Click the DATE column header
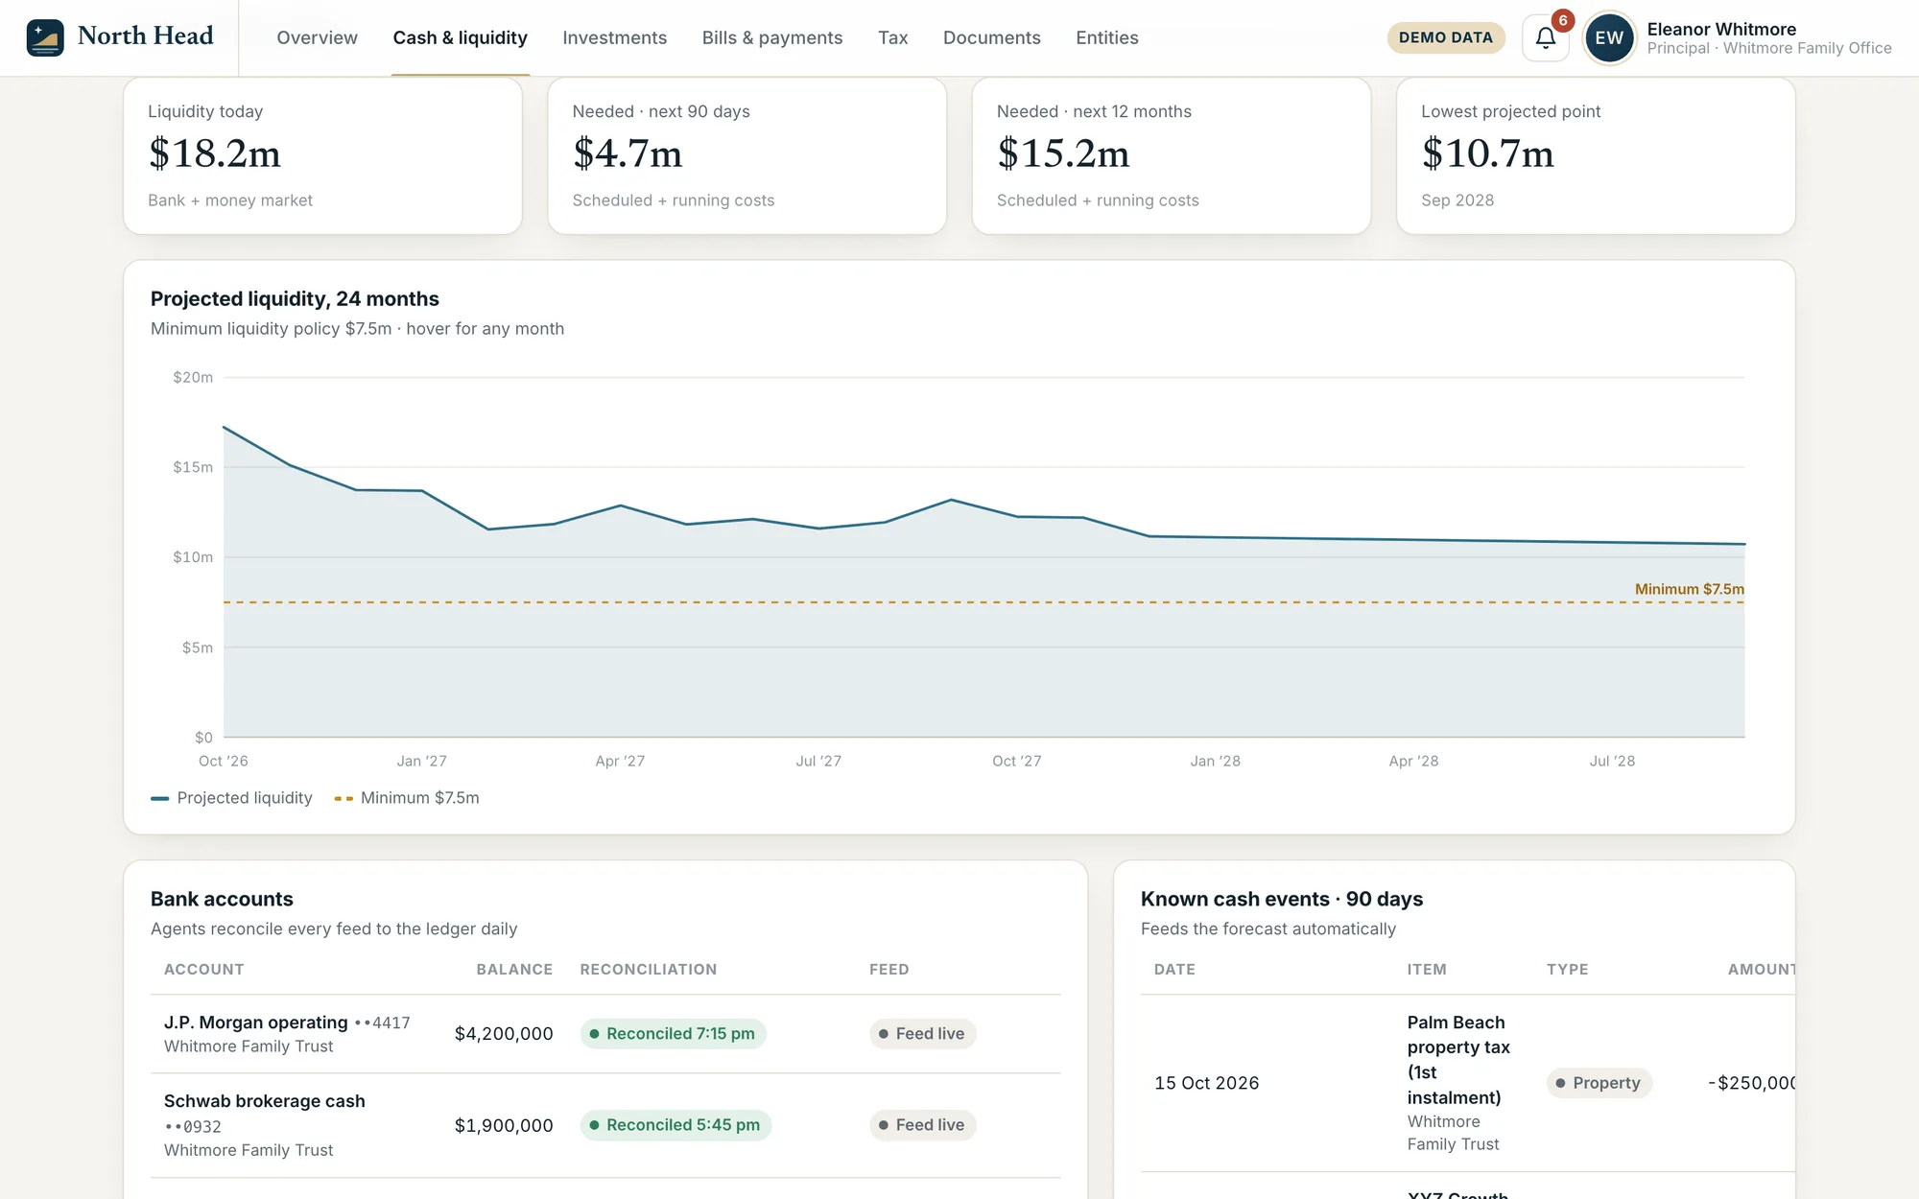This screenshot has height=1199, width=1919. click(x=1174, y=970)
